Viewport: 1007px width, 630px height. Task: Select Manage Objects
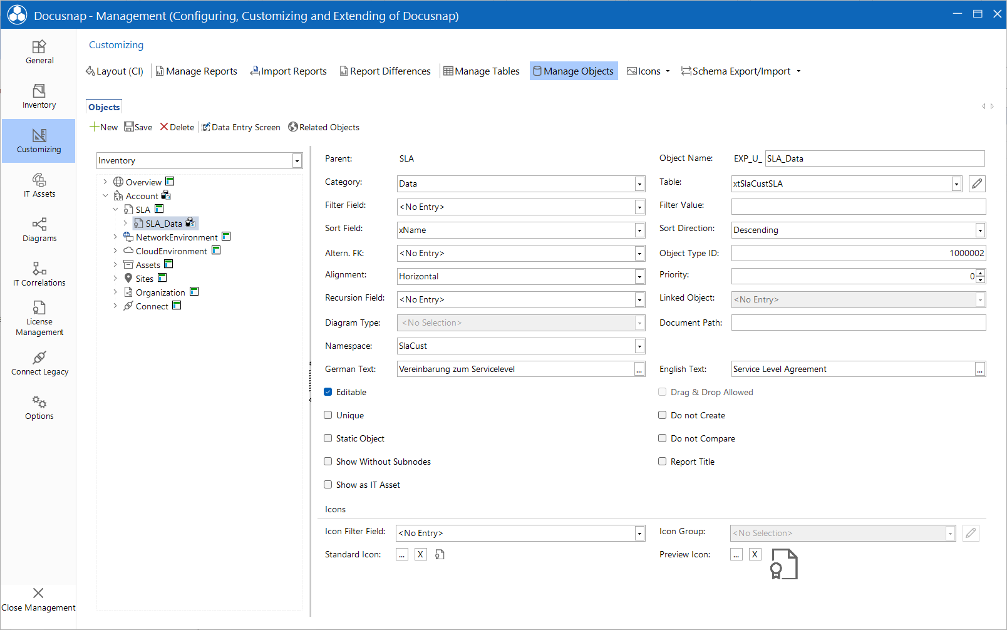click(574, 71)
